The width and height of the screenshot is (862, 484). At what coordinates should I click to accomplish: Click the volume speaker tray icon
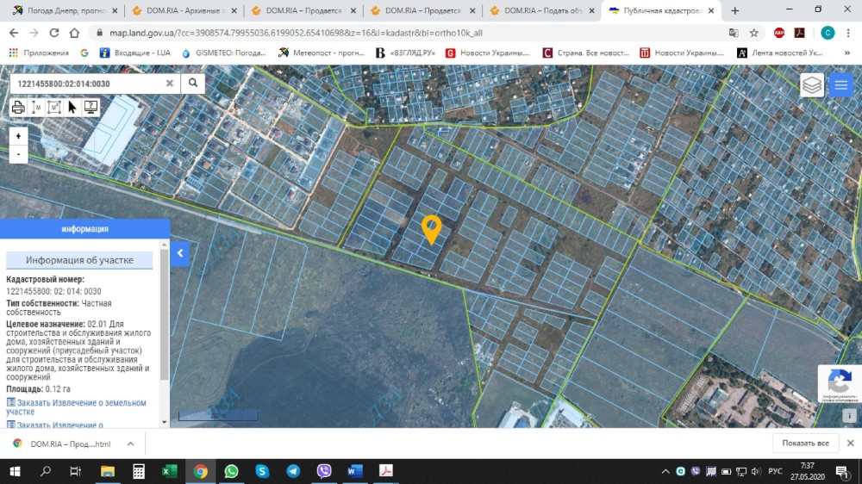[756, 471]
